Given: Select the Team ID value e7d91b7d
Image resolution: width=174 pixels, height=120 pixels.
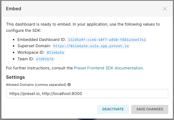Looking at the screenshot, I should tap(45, 59).
